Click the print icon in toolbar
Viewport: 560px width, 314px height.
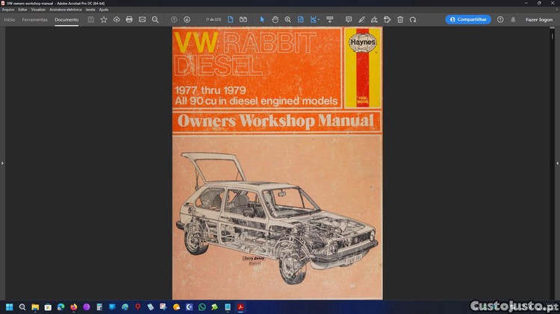(129, 19)
